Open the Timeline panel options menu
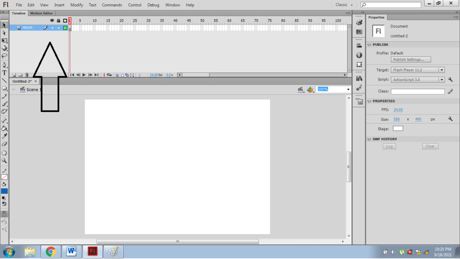The height and width of the screenshot is (259, 460). coord(348,13)
